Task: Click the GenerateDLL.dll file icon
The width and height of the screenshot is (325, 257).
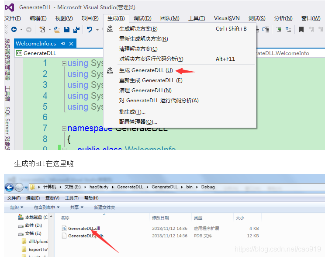Action: coord(64,229)
